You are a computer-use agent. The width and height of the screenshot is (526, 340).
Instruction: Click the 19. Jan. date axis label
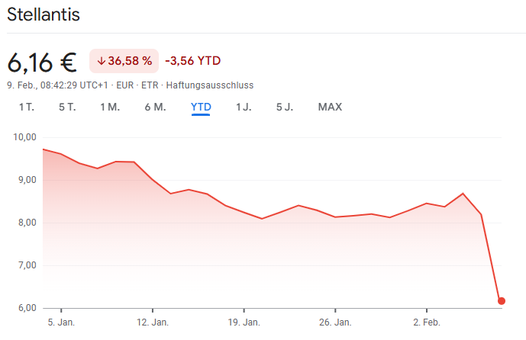point(243,322)
